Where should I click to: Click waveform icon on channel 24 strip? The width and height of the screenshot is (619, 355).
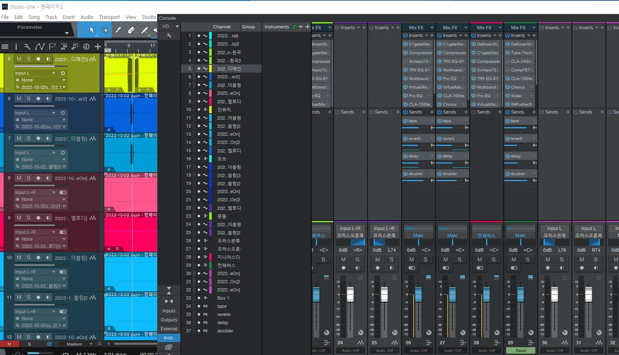361,343
